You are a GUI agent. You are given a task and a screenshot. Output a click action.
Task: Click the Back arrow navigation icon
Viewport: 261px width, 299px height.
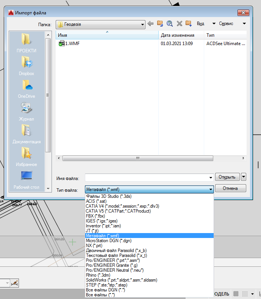tap(150, 23)
